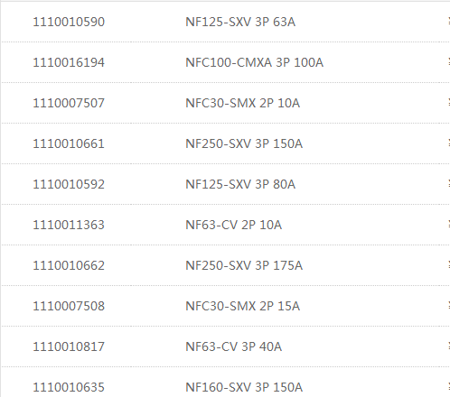Open the NF125-SXV 3P 63A item

(240, 22)
